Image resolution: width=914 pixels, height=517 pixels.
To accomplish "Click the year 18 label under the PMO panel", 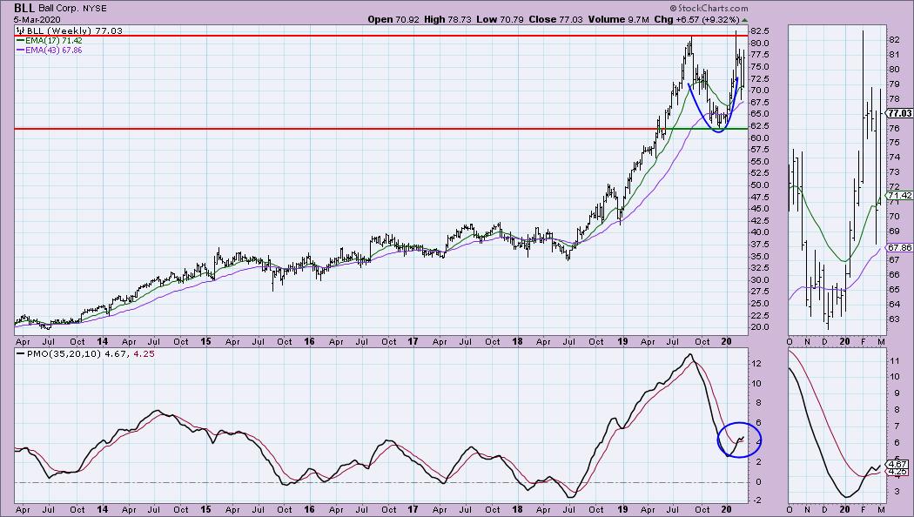I will [517, 509].
